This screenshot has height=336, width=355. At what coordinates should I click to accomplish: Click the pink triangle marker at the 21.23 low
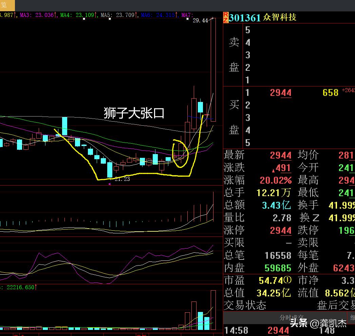click(x=109, y=184)
